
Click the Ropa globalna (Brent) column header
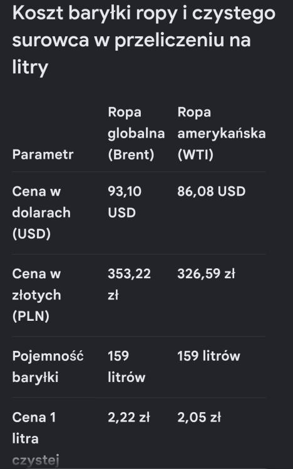point(136,133)
